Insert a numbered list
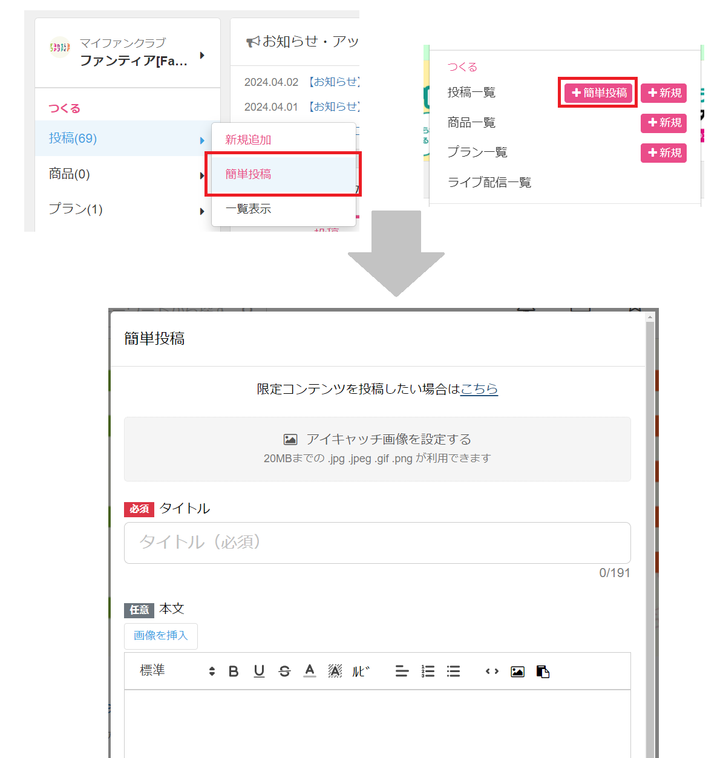 coord(428,671)
